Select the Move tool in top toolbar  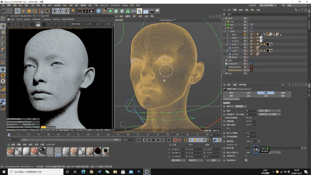(x=24, y=11)
